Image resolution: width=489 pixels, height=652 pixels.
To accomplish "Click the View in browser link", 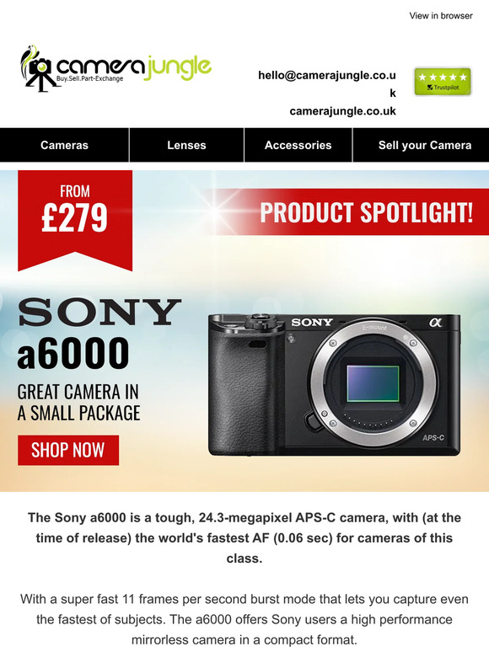I will click(441, 16).
